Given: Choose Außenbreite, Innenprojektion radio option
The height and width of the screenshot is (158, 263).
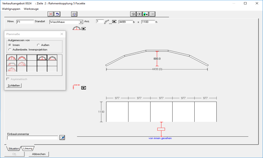Looking at the screenshot, I should point(10,50).
